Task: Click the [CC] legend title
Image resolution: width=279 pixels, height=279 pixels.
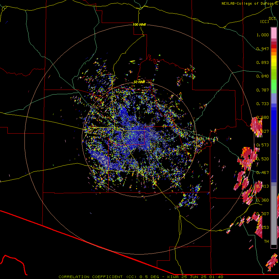Action: click(x=264, y=21)
